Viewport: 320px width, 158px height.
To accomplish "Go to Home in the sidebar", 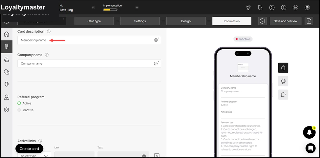I will (x=7, y=34).
